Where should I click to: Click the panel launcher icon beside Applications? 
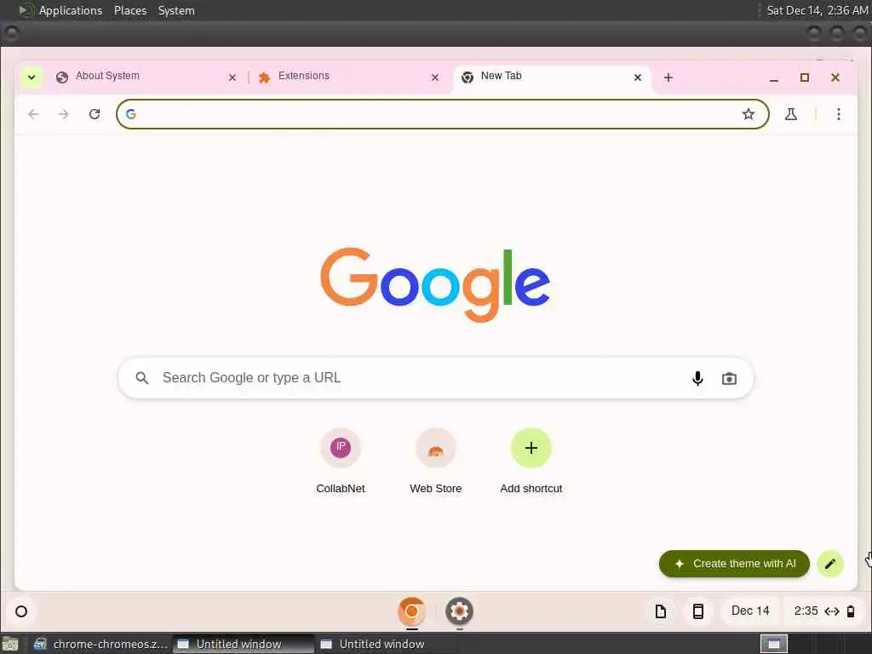[26, 10]
